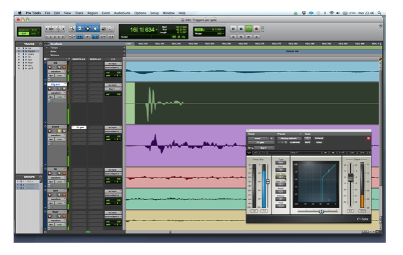Enable Slip edit mode
This screenshot has height=255, width=403.
point(24,33)
